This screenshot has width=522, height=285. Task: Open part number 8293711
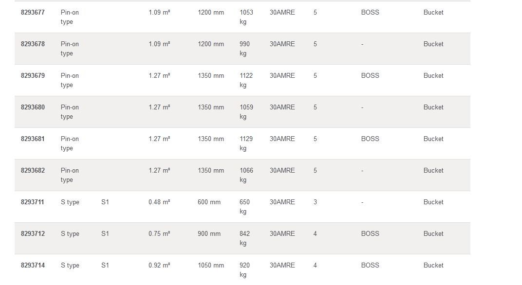[x=33, y=202]
